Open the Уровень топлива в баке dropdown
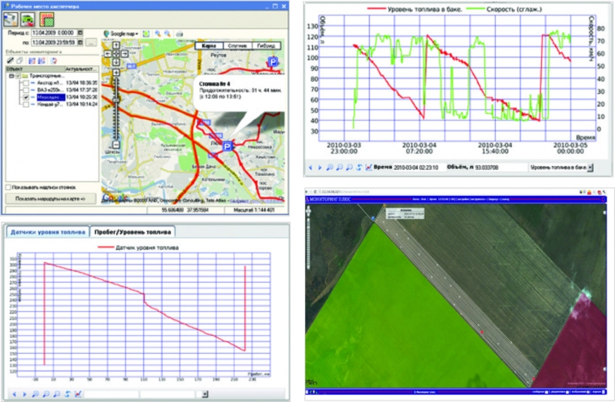The image size is (615, 402). (590, 167)
